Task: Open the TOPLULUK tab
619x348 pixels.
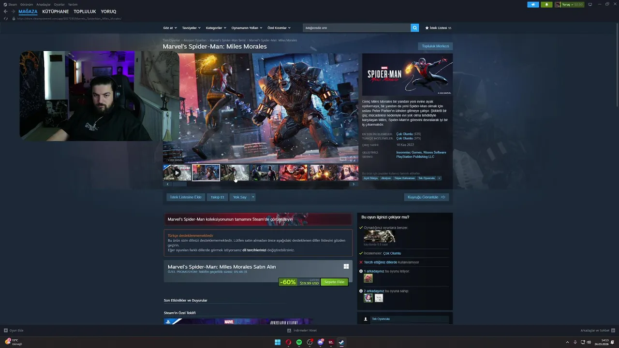Action: 85,11
